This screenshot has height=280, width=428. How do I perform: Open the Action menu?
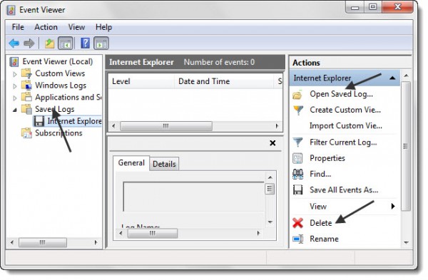[46, 27]
